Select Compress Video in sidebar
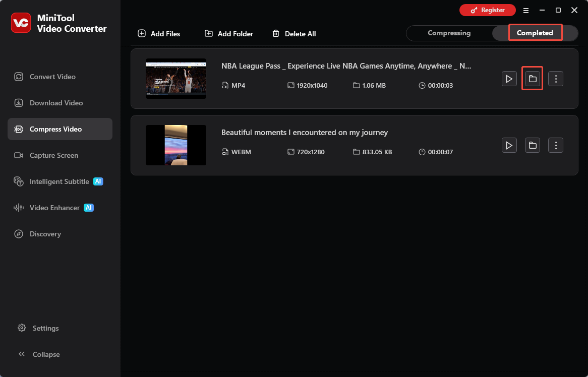The height and width of the screenshot is (377, 588). click(x=60, y=130)
